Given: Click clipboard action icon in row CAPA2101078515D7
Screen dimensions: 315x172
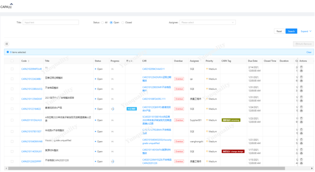Looking at the screenshot, I should click(301, 130).
